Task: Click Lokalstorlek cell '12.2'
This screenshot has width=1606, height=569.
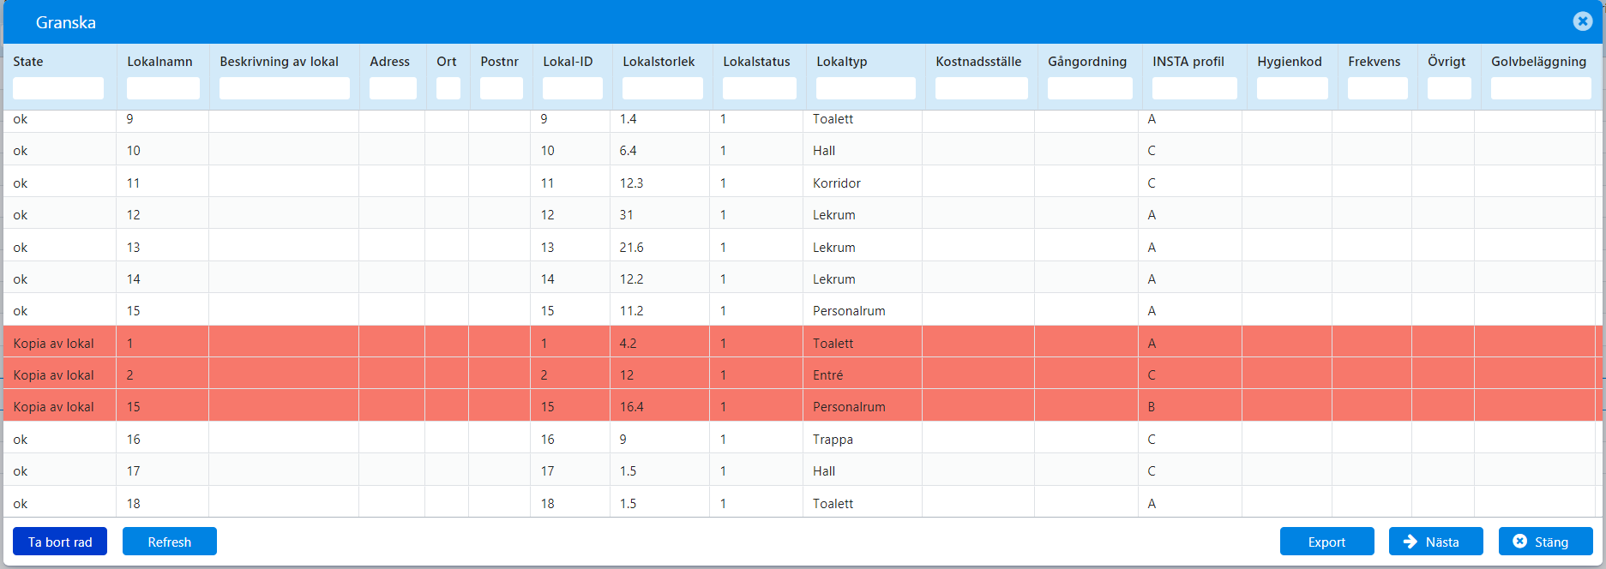Action: 631,279
